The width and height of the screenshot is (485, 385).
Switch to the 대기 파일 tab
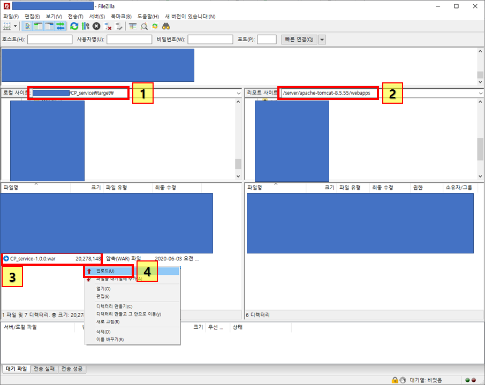[17, 369]
